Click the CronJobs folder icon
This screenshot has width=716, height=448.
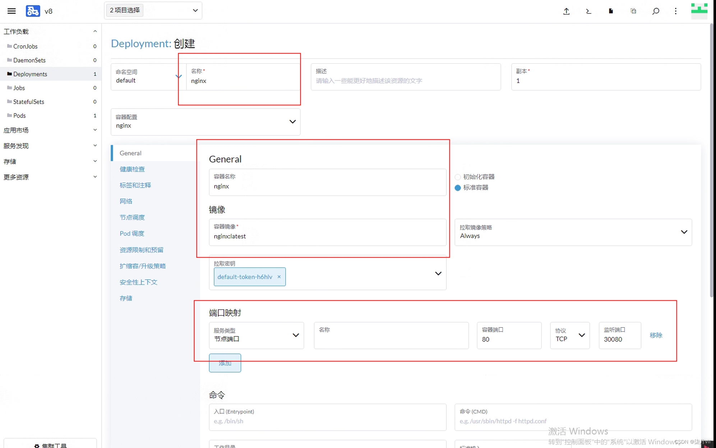click(9, 46)
